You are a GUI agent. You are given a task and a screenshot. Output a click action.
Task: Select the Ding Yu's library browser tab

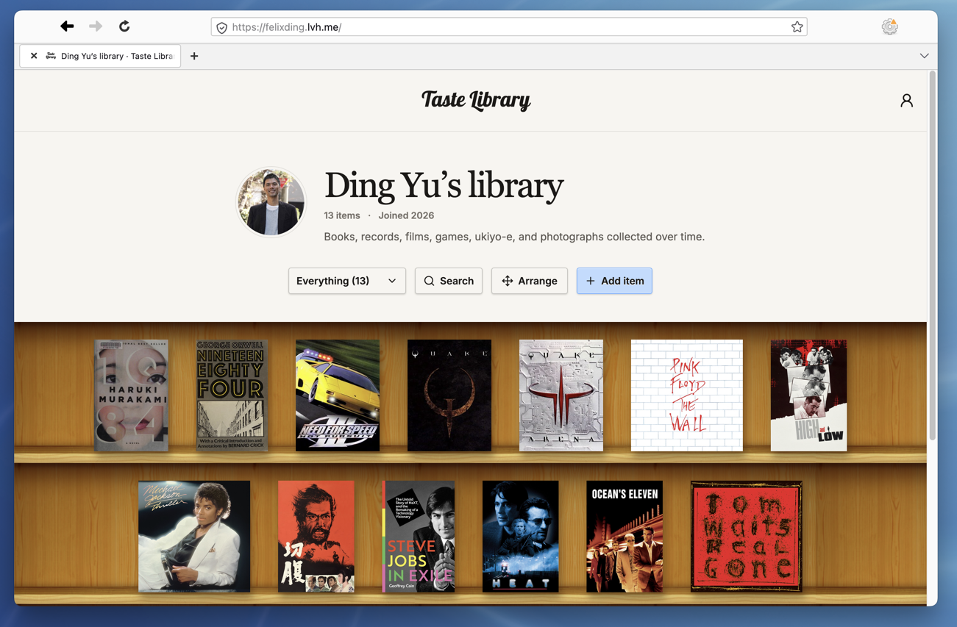click(x=100, y=56)
